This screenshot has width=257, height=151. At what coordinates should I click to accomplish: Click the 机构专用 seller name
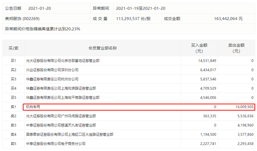point(33,107)
